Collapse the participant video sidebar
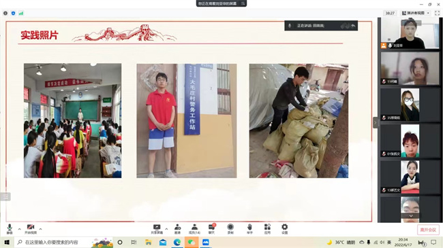This screenshot has width=443, height=248. click(x=376, y=122)
